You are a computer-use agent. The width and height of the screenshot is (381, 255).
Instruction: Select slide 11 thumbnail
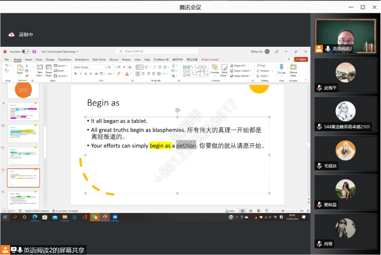coord(23,155)
